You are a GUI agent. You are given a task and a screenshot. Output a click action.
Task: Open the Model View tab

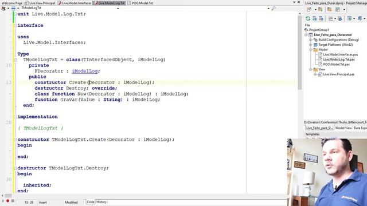tap(343, 128)
